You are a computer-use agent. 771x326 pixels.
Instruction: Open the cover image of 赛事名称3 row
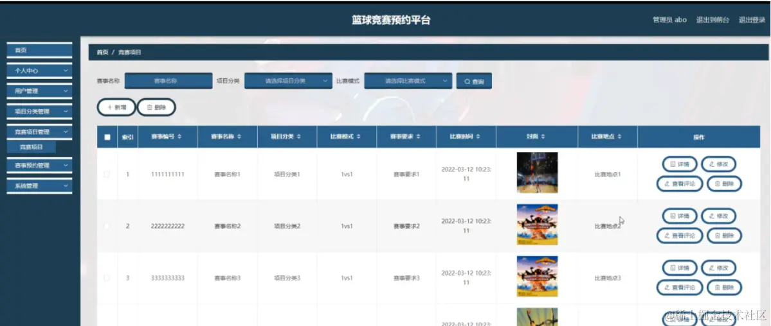point(537,277)
